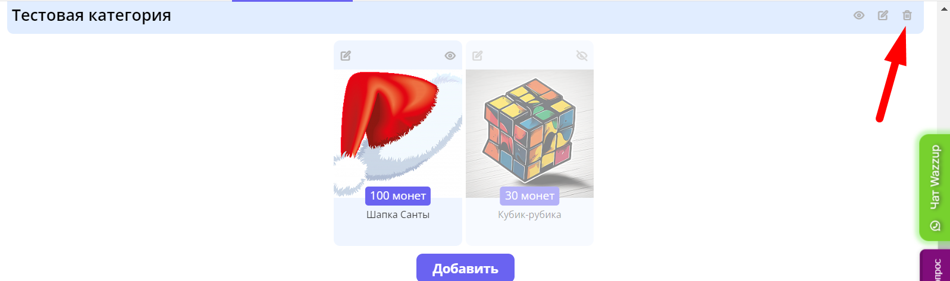This screenshot has height=281, width=950.
Task: Toggle visibility of Тестовая категория category
Action: (859, 15)
